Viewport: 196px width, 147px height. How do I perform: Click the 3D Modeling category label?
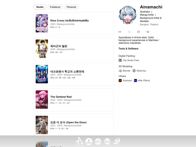click(x=125, y=66)
